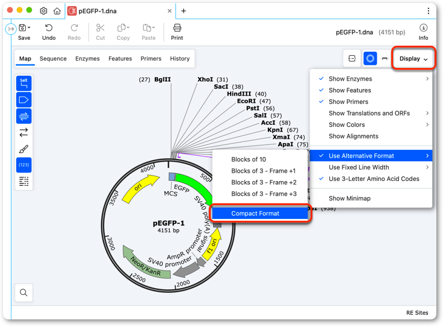443x326 pixels.
Task: Open the three-dot overflow menu
Action: [429, 11]
